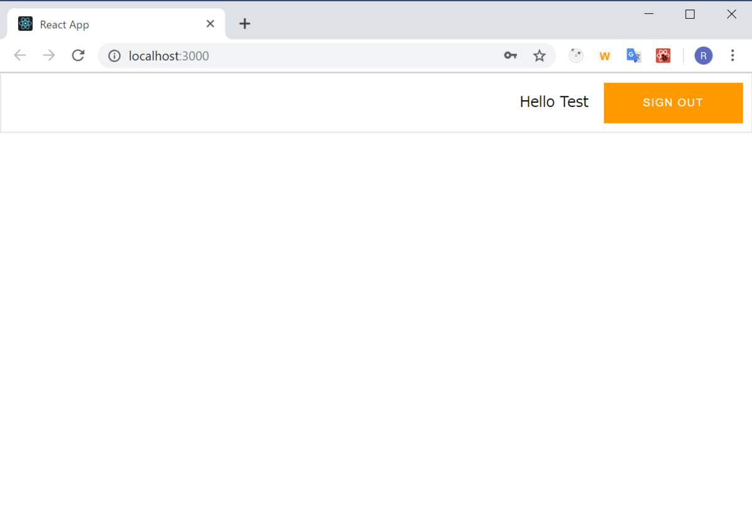The image size is (752, 528).
Task: Open the R user profile avatar
Action: click(703, 56)
